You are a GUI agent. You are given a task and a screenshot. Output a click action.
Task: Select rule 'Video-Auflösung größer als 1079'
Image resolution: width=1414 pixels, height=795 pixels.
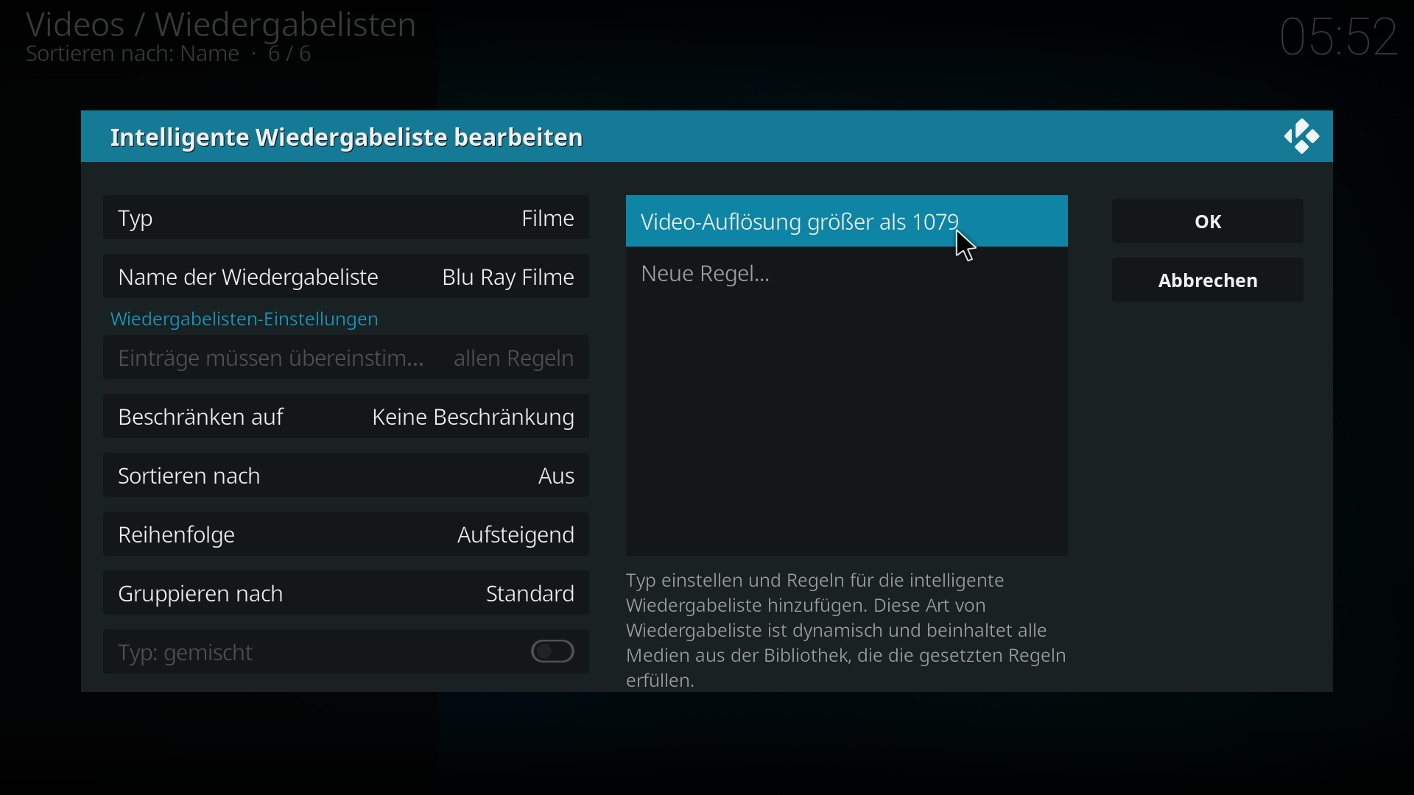click(847, 221)
